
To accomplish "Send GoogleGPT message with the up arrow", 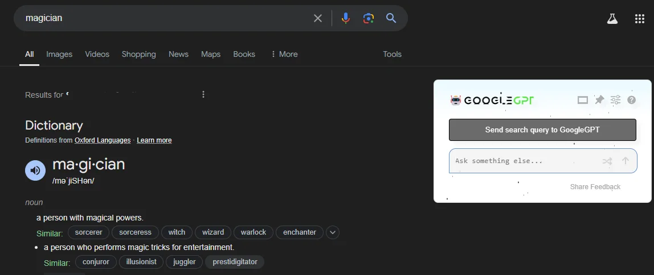I will (x=625, y=161).
